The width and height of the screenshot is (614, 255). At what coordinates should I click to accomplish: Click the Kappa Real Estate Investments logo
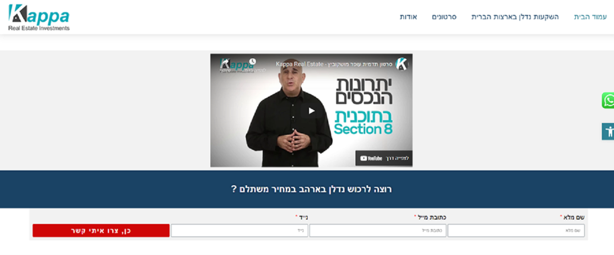pyautogui.click(x=39, y=17)
